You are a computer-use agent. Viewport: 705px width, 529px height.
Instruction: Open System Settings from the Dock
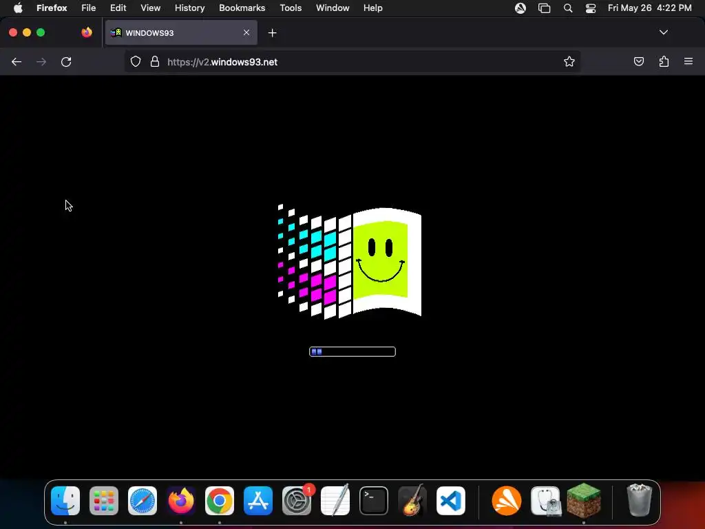pos(297,501)
